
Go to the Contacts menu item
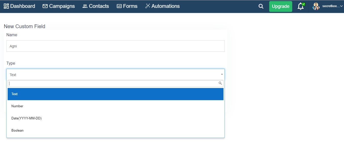(96, 6)
